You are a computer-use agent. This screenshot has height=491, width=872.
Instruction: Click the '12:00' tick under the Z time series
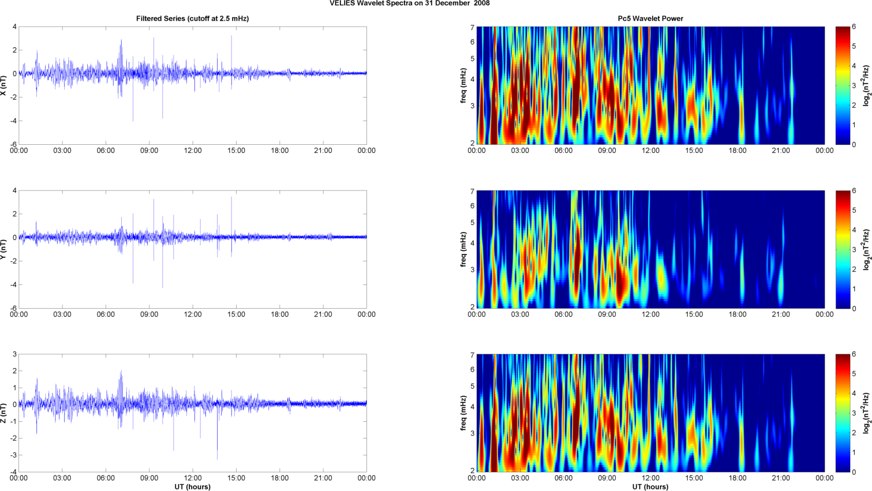[193, 478]
